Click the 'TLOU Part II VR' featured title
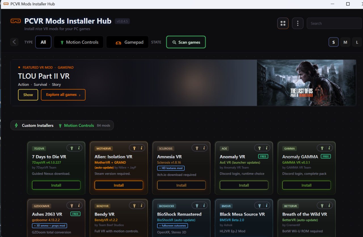Image resolution: width=363 pixels, height=237 pixels. 44,76
